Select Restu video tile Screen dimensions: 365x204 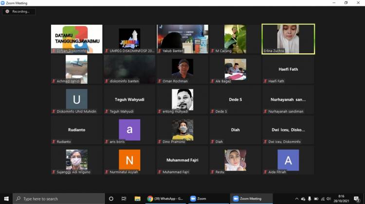click(x=236, y=160)
